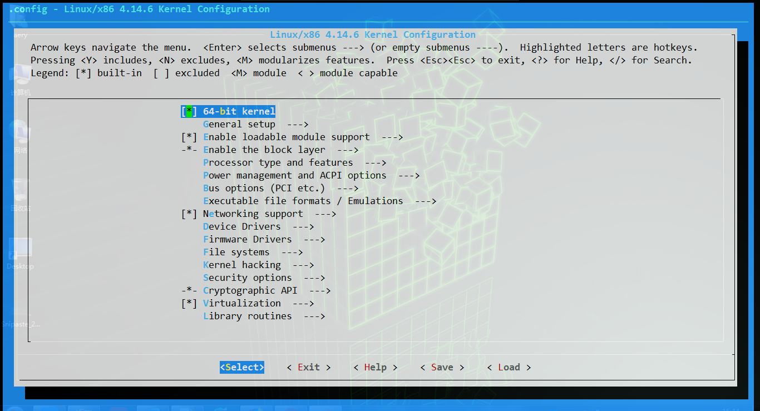
Task: Click the Kernel hacking arrow --->
Action: (x=303, y=265)
